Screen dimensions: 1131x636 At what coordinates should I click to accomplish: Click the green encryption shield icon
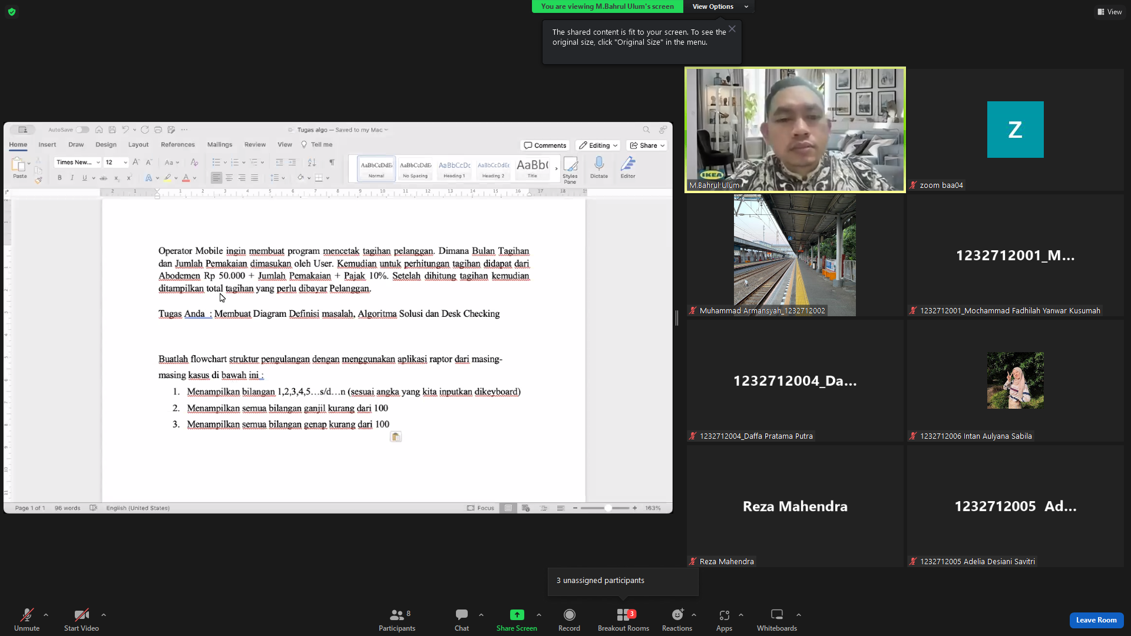tap(12, 12)
